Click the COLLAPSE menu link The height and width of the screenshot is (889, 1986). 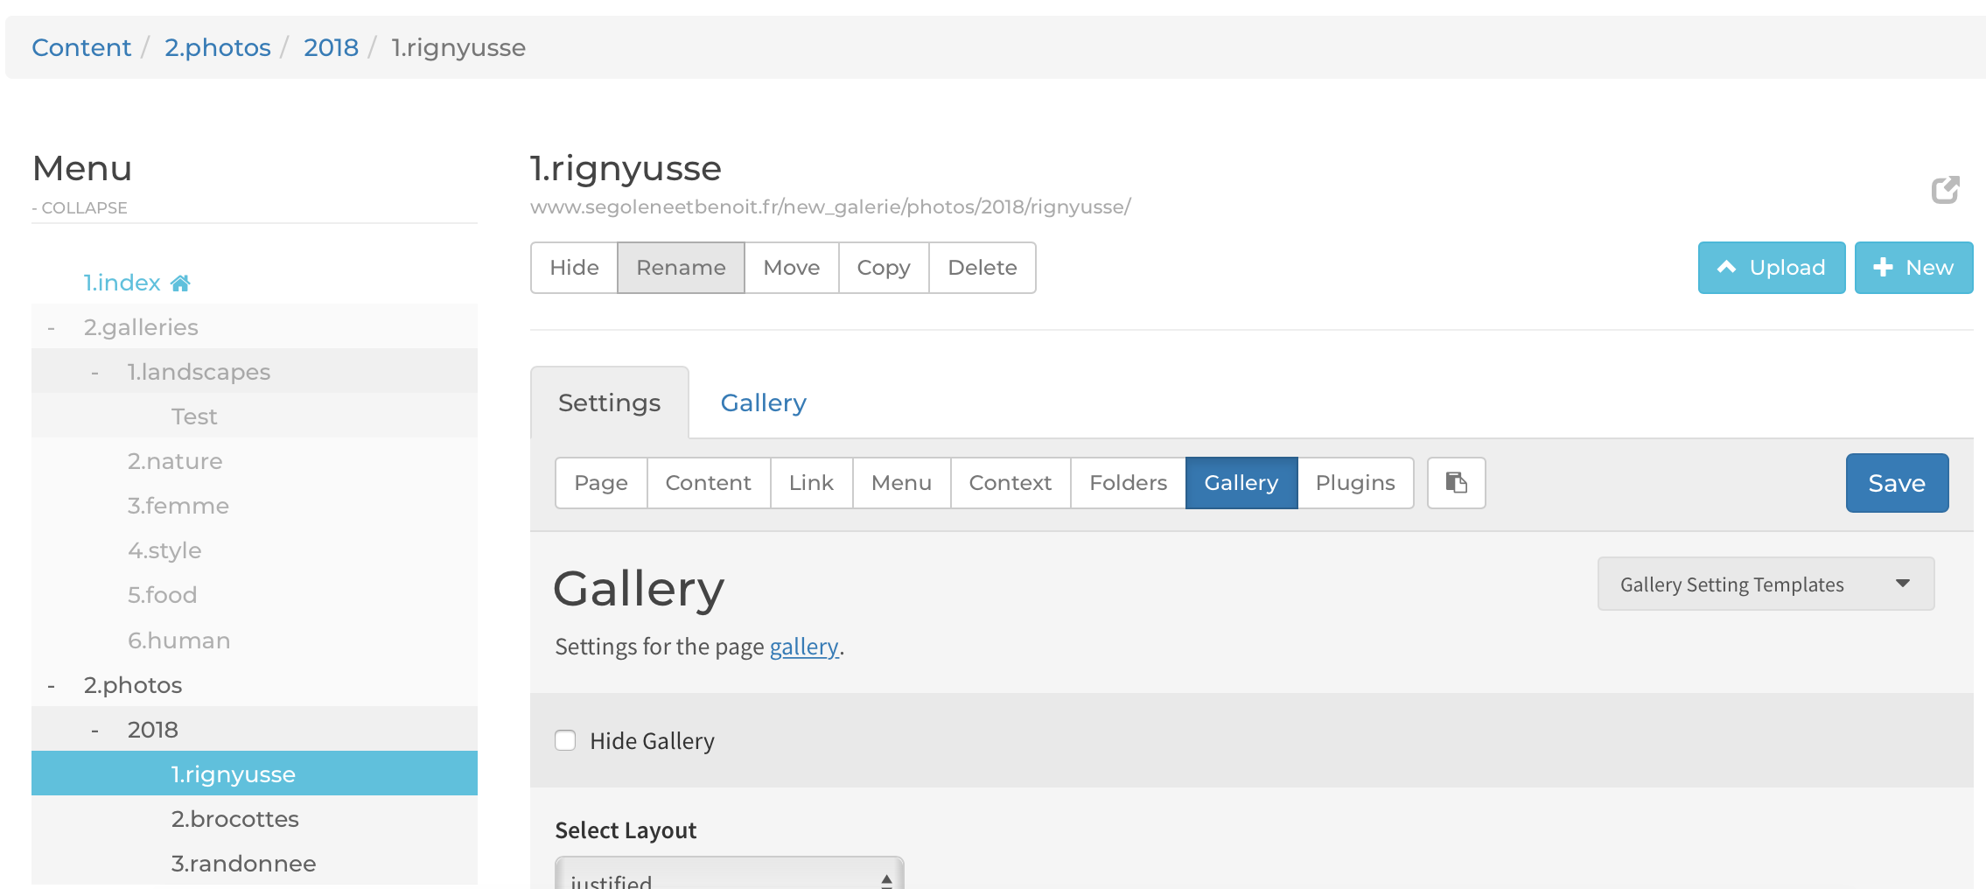[x=80, y=207]
